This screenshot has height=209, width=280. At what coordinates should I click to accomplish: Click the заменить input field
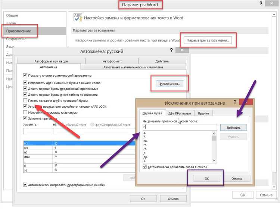(38, 131)
